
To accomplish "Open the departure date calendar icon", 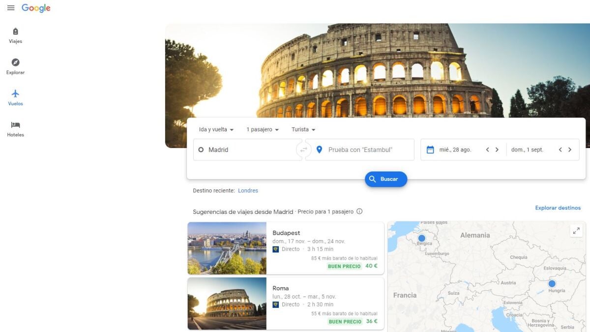I will 430,150.
